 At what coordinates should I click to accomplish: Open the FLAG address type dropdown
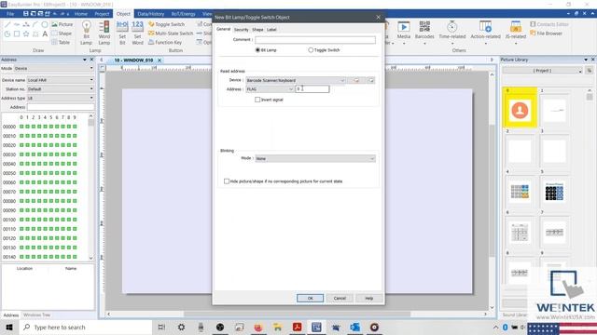[270, 89]
